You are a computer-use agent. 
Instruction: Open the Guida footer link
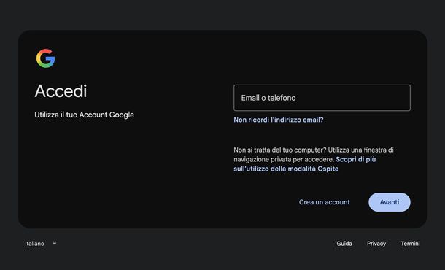(x=344, y=244)
